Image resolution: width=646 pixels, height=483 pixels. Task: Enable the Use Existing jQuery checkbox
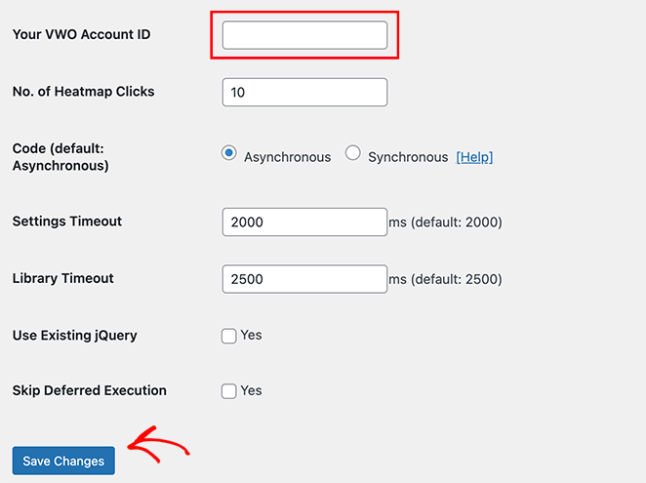(229, 336)
